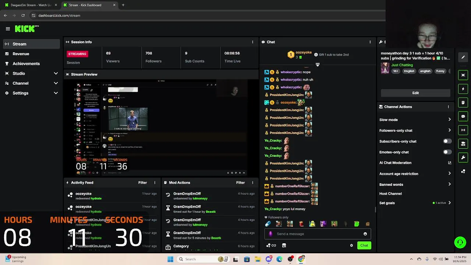Image resolution: width=471 pixels, height=265 pixels.
Task: Open OBS Studio from the taskbar
Action: coord(290,259)
